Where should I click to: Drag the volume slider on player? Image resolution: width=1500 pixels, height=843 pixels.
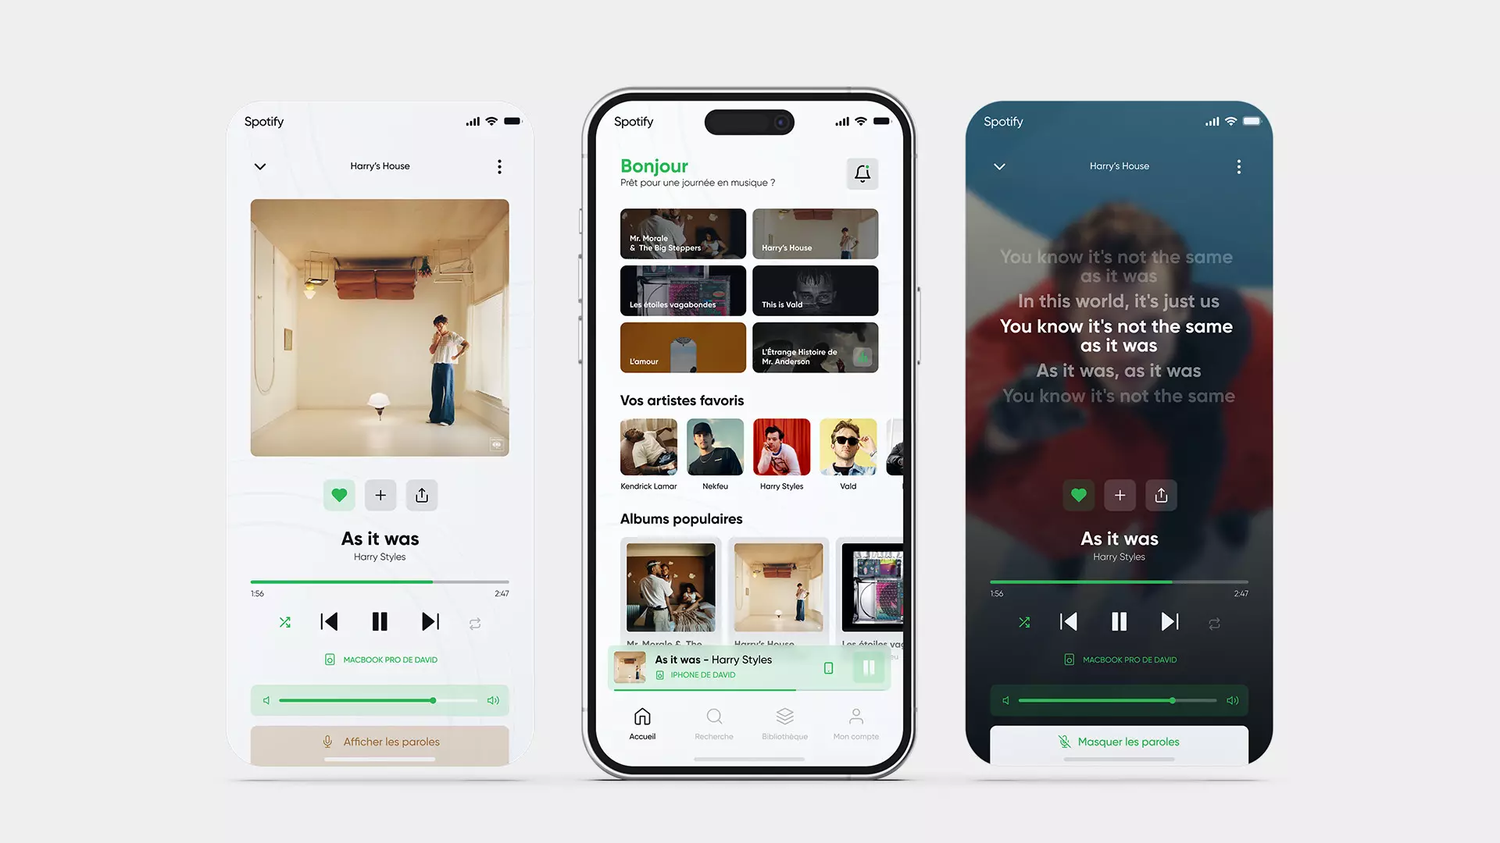(433, 700)
